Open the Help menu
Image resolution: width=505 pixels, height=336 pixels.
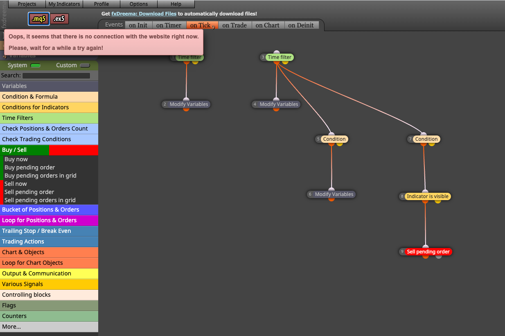coord(176,4)
